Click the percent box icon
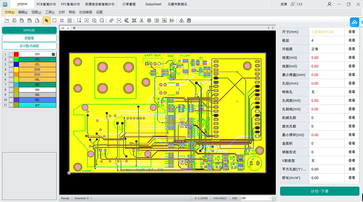The height and width of the screenshot is (202, 363). (x=164, y=21)
